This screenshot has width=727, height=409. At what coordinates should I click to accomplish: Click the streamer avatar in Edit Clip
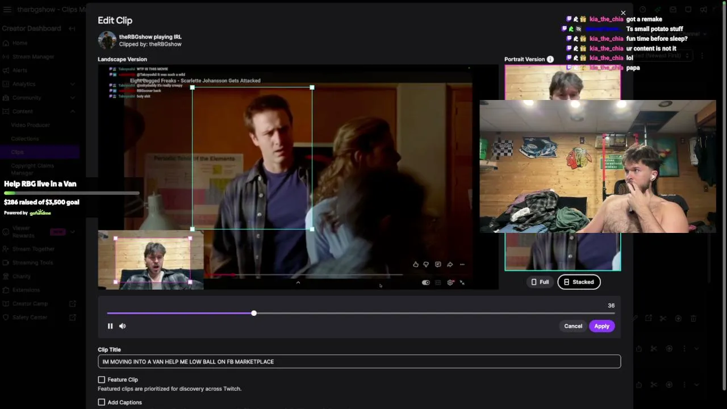tap(107, 40)
